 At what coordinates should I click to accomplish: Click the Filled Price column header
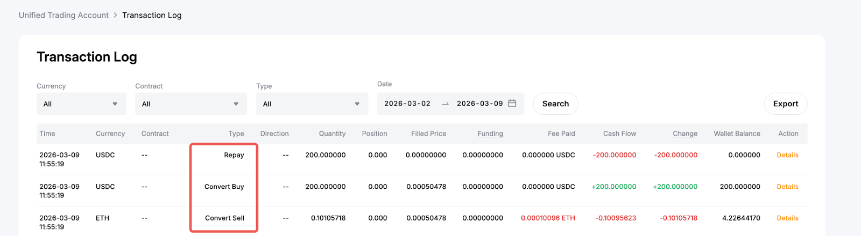pos(428,134)
